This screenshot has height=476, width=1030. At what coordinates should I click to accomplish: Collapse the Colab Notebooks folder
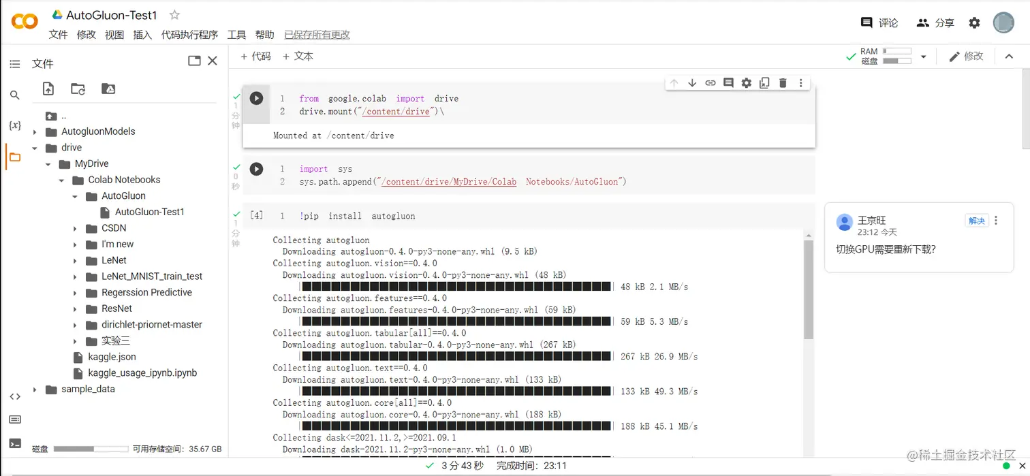point(62,180)
